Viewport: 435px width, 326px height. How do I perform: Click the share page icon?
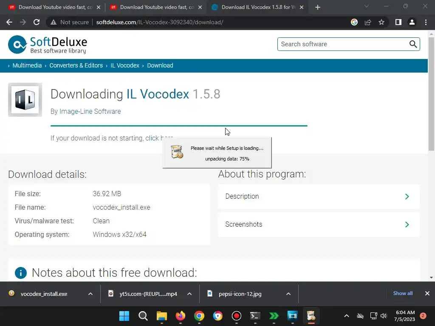coord(368,22)
